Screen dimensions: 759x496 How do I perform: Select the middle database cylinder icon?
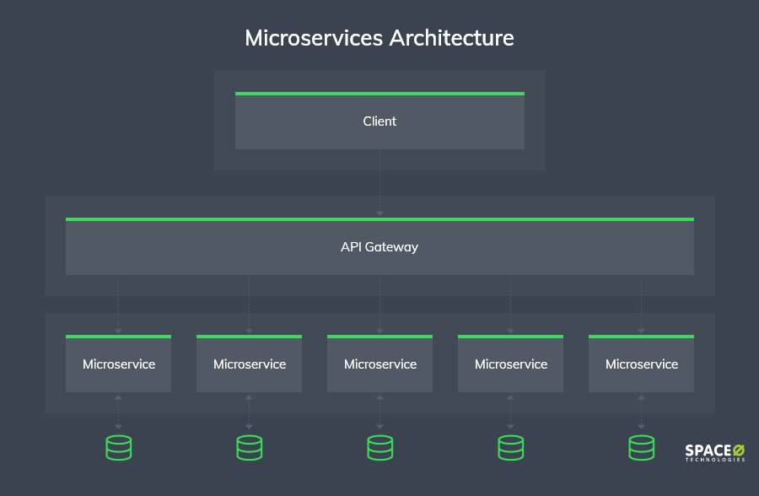point(380,448)
